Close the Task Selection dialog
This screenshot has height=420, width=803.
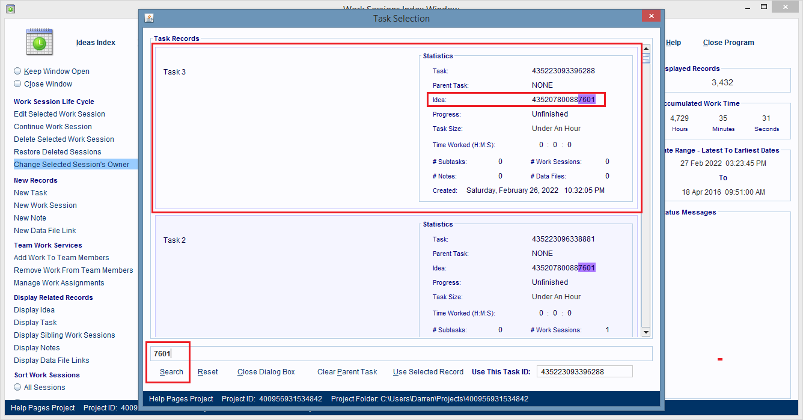[651, 17]
